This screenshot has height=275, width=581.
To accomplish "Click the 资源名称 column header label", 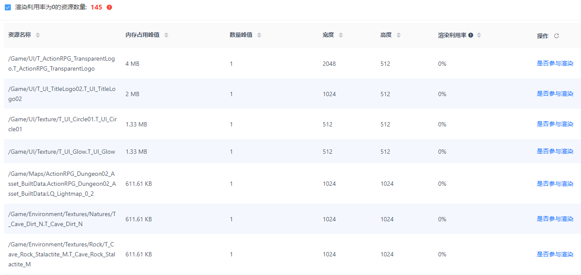I will click(20, 35).
